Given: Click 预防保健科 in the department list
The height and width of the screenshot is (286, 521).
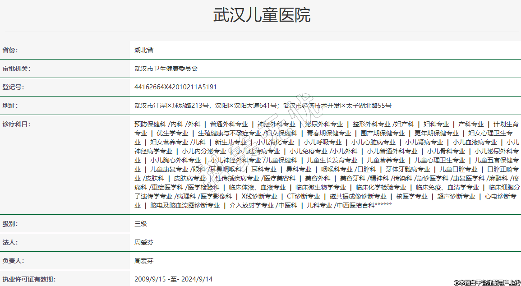Looking at the screenshot, I should tap(150, 124).
